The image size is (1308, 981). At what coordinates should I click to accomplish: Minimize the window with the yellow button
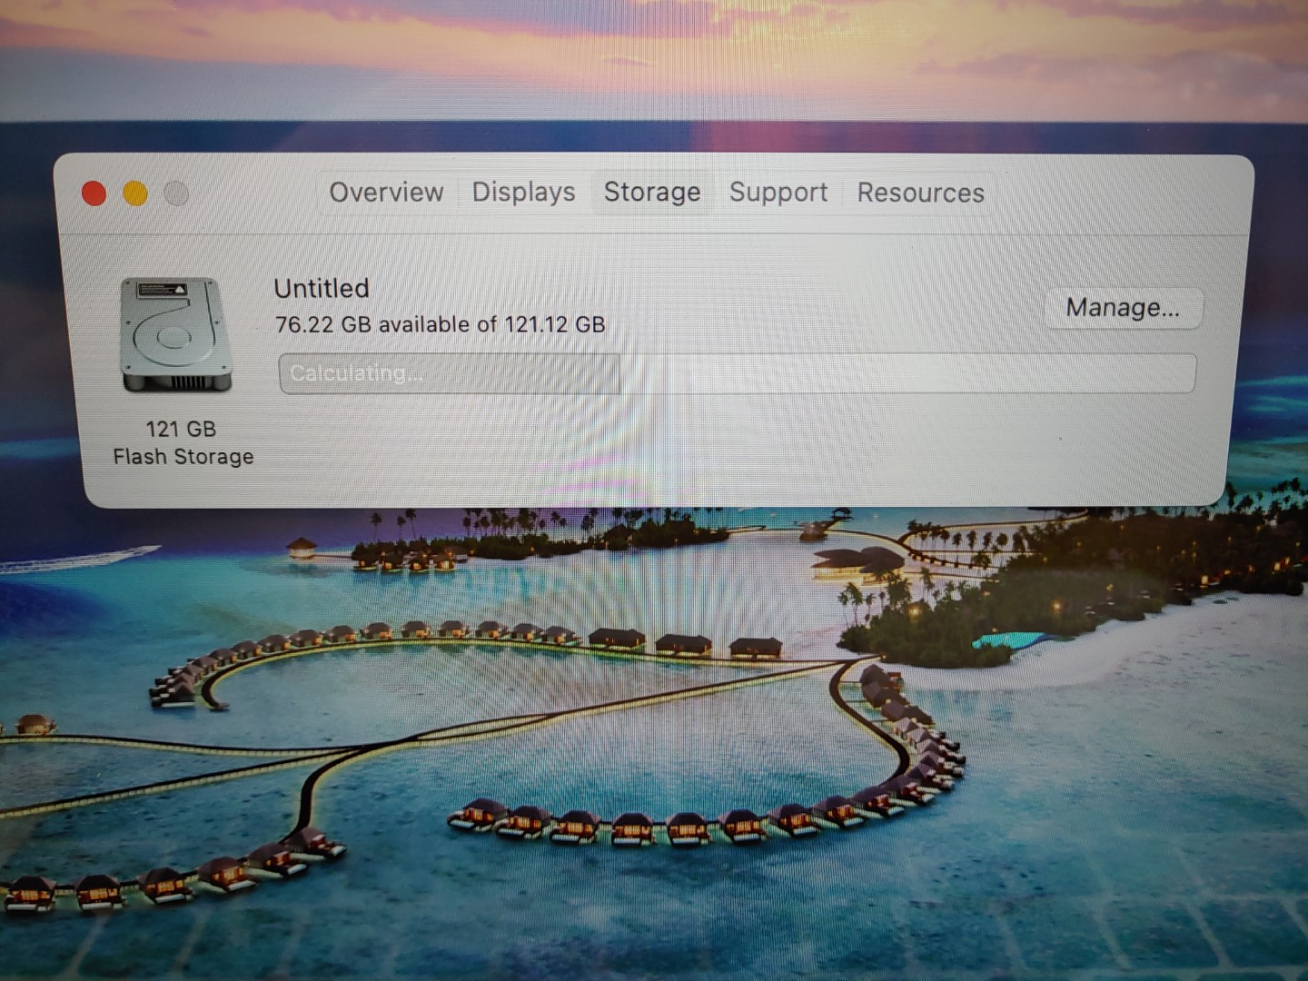[x=135, y=193]
